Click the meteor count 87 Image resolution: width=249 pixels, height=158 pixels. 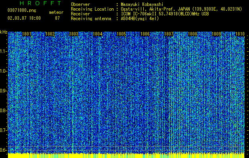(57, 18)
